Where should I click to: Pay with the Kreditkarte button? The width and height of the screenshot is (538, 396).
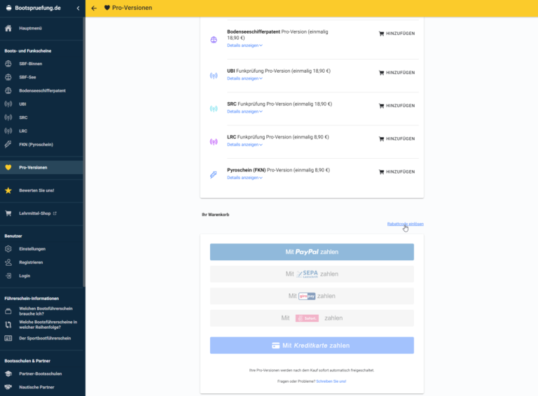pos(312,346)
